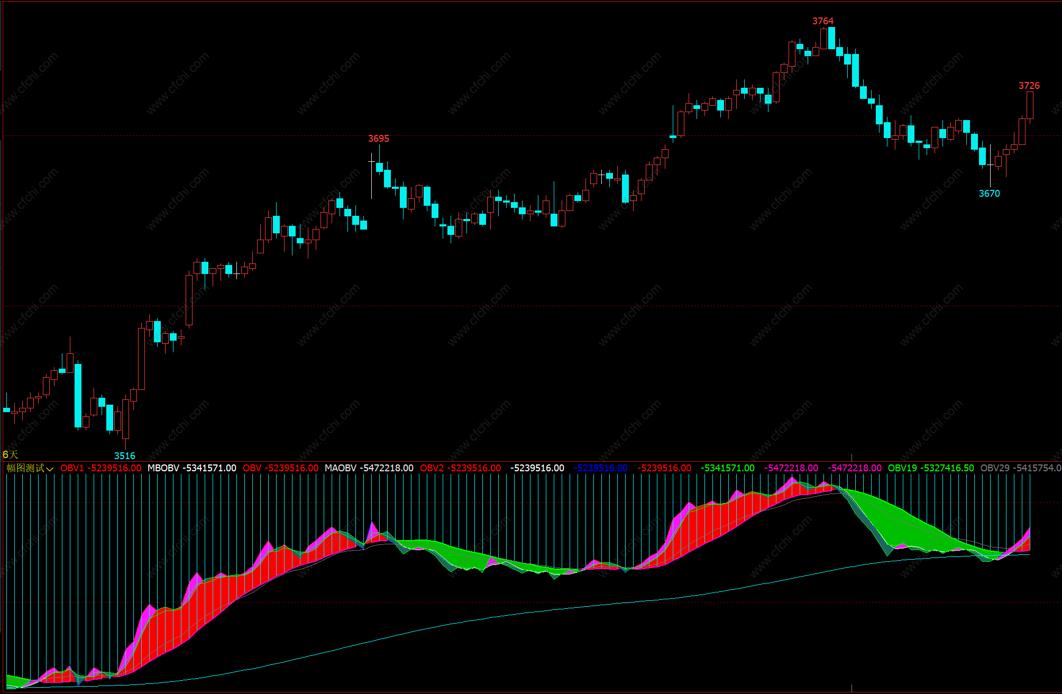Click the gray OBV29 indicator label
Viewport: 1062px width, 694px height.
1020,468
